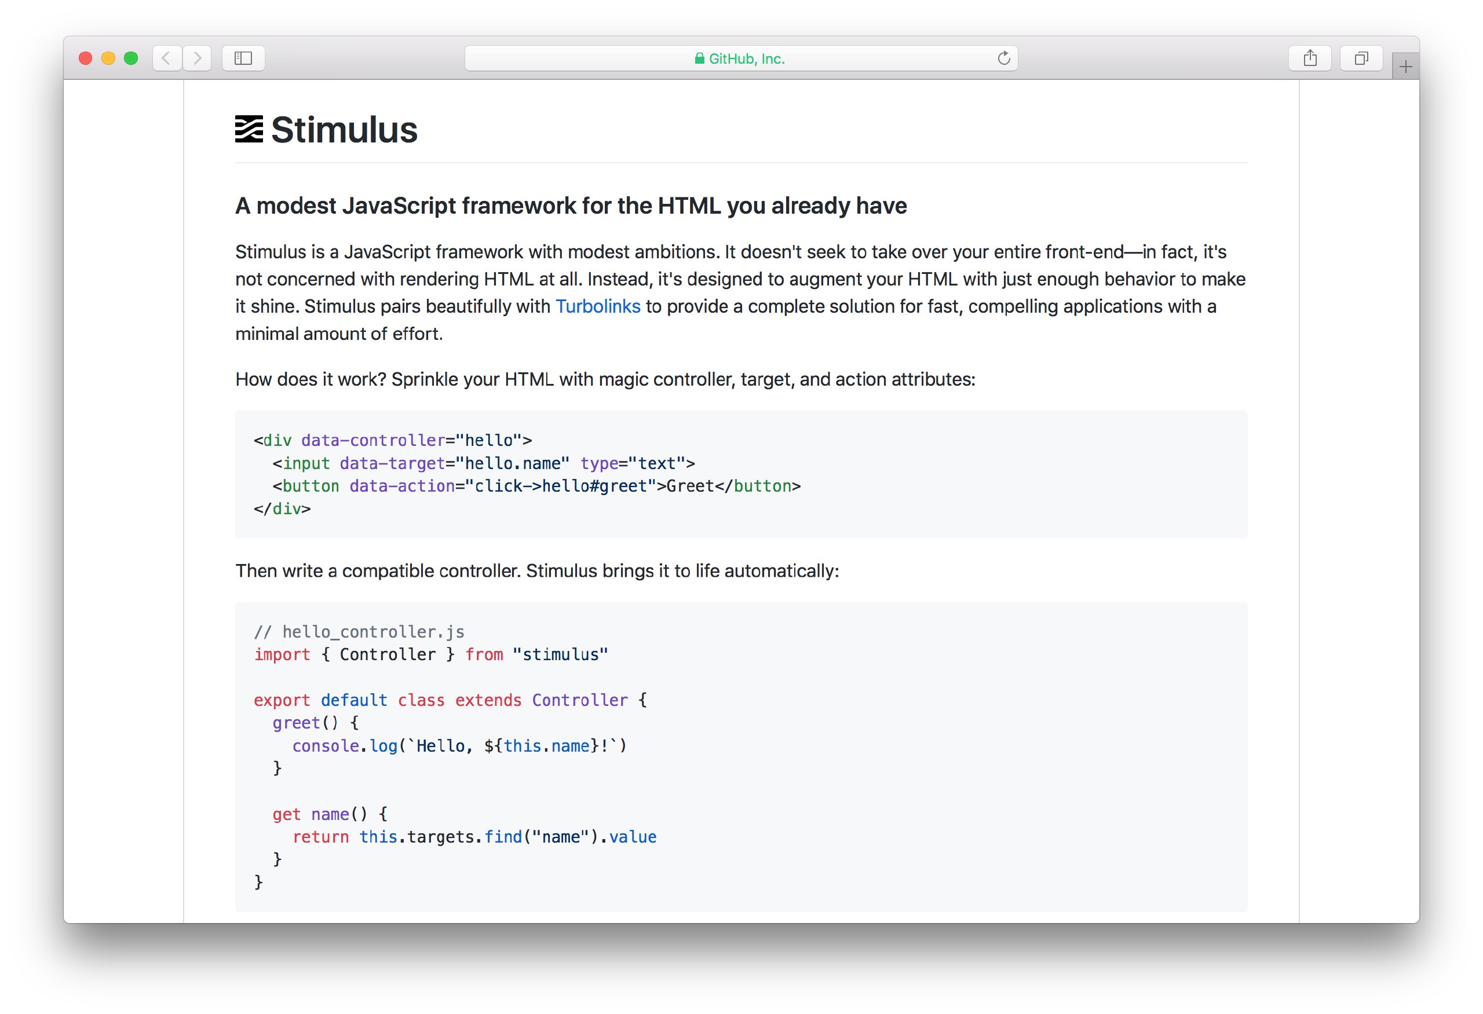
Task: Click the Stimulus heading
Action: (345, 130)
